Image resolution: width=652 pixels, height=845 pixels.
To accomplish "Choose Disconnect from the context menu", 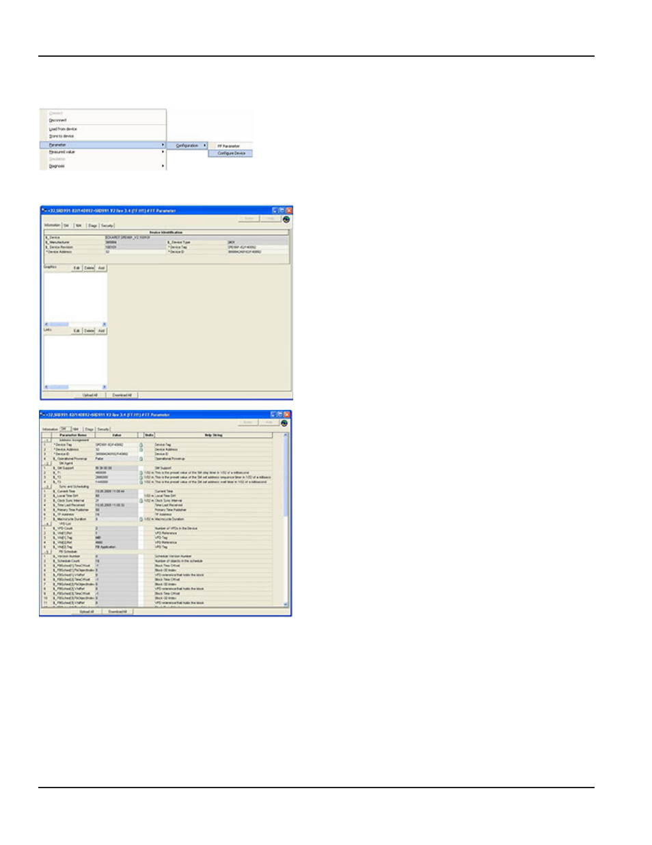I will [x=58, y=120].
